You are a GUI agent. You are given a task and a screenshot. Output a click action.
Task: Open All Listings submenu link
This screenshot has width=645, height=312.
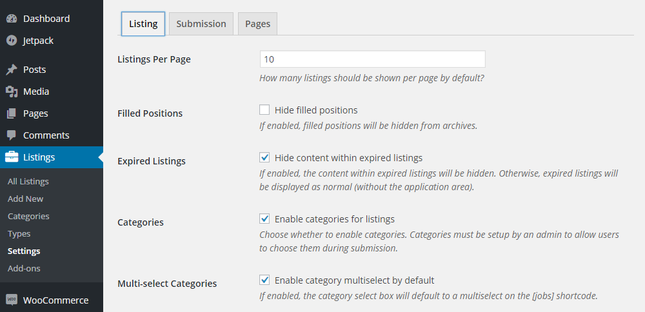(28, 182)
